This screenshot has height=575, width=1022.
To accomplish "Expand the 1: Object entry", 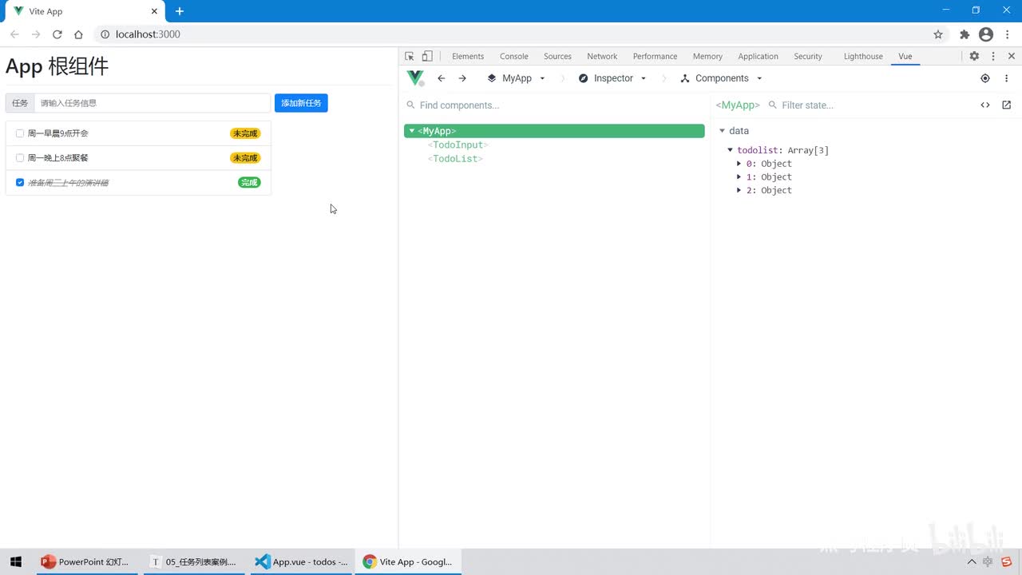I will pos(739,177).
